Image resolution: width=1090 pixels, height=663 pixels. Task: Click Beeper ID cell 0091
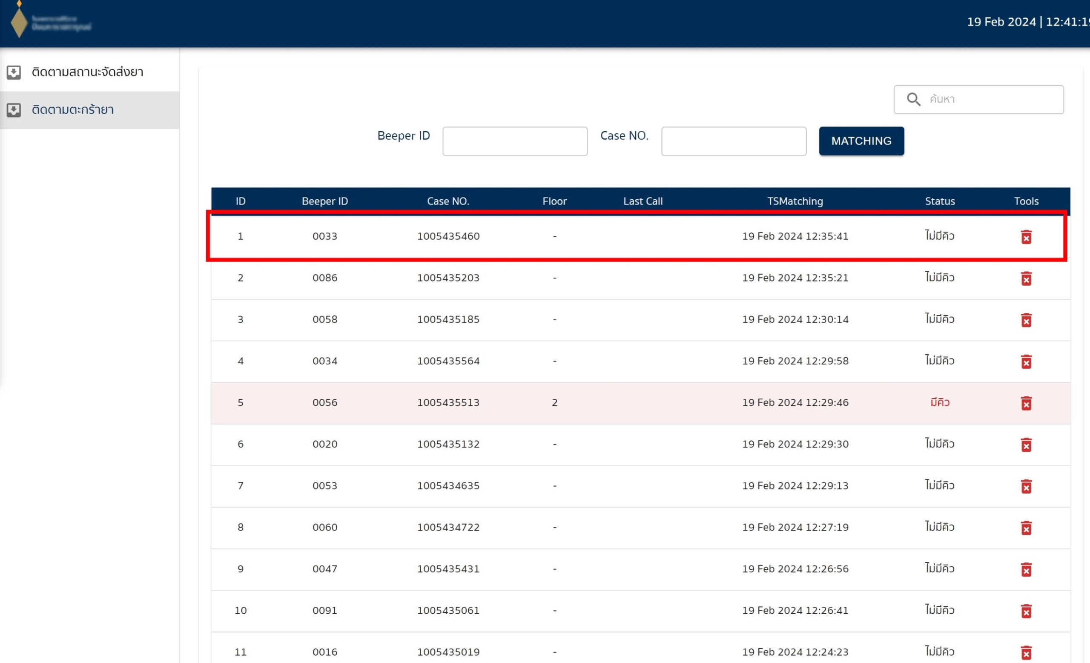click(x=325, y=610)
